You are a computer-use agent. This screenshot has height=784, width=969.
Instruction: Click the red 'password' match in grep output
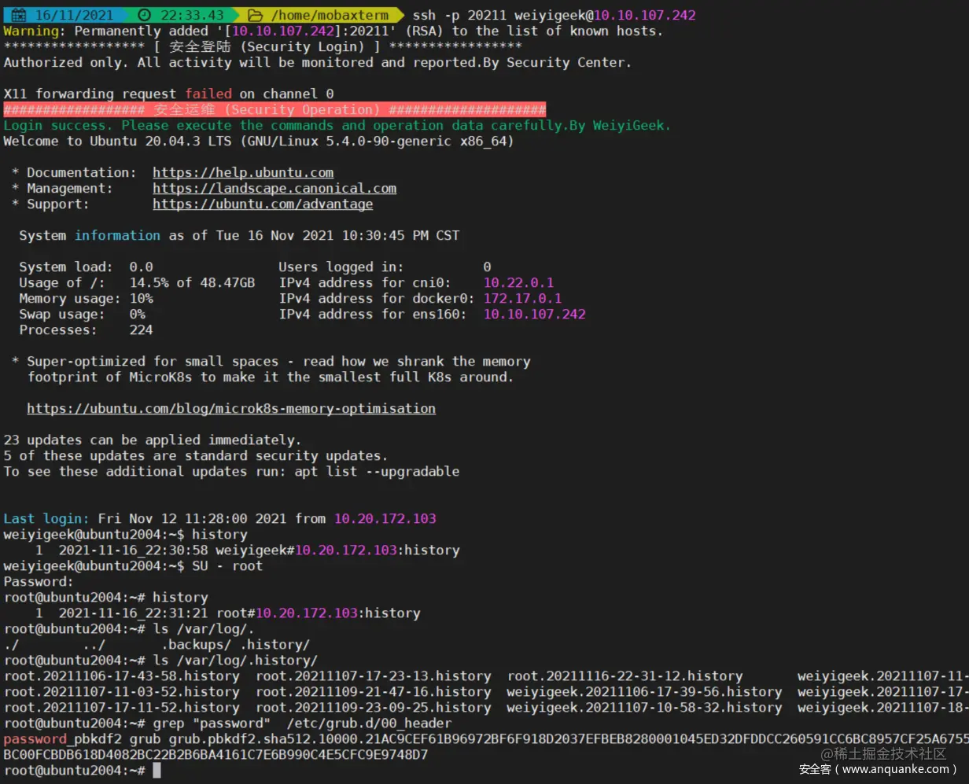pos(35,738)
